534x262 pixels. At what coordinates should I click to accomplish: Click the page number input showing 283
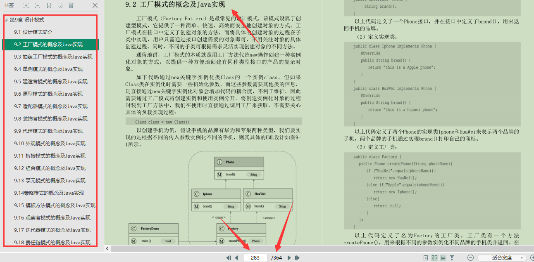point(255,257)
